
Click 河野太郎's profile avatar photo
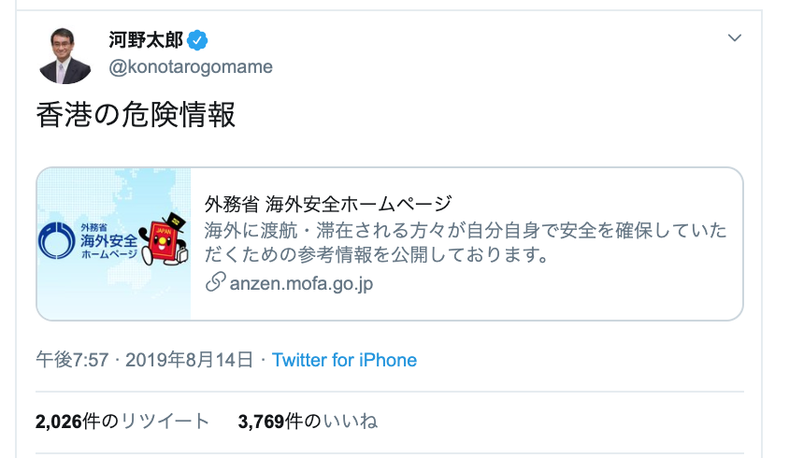pyautogui.click(x=65, y=55)
